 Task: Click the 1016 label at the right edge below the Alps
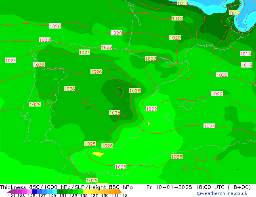point(246,53)
